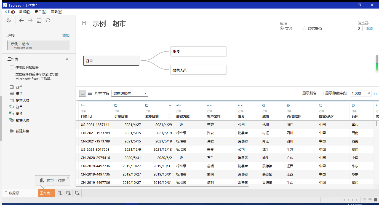Enable the 使用数据解释器 checkbox
Viewport: 379px width, 205px height.
[x=12, y=67]
